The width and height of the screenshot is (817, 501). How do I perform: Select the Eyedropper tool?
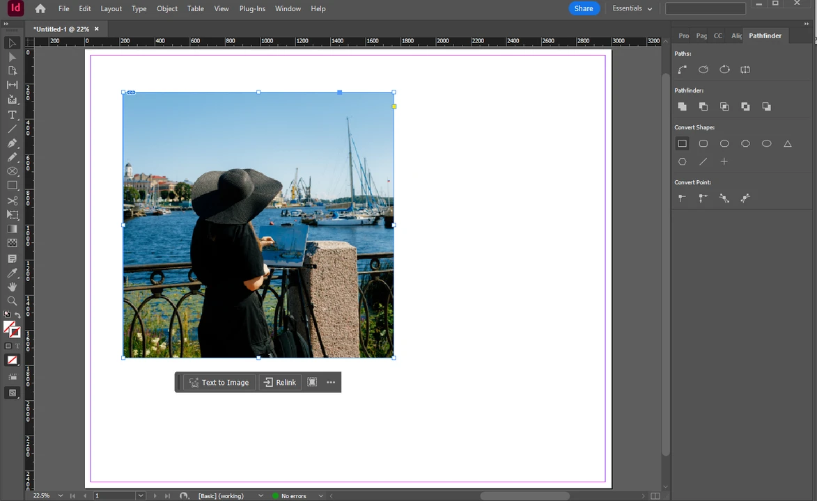tap(12, 273)
